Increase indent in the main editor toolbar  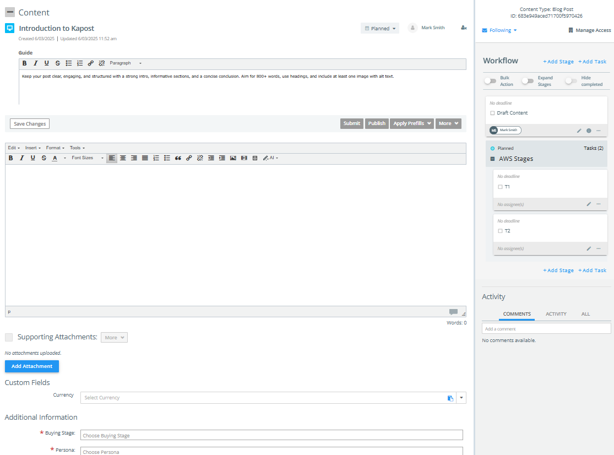222,158
